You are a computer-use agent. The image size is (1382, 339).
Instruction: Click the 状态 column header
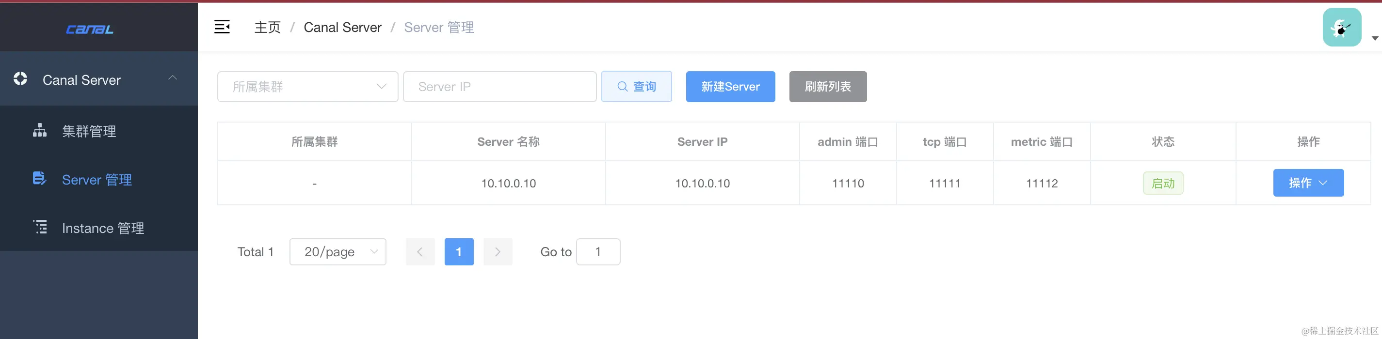1163,142
